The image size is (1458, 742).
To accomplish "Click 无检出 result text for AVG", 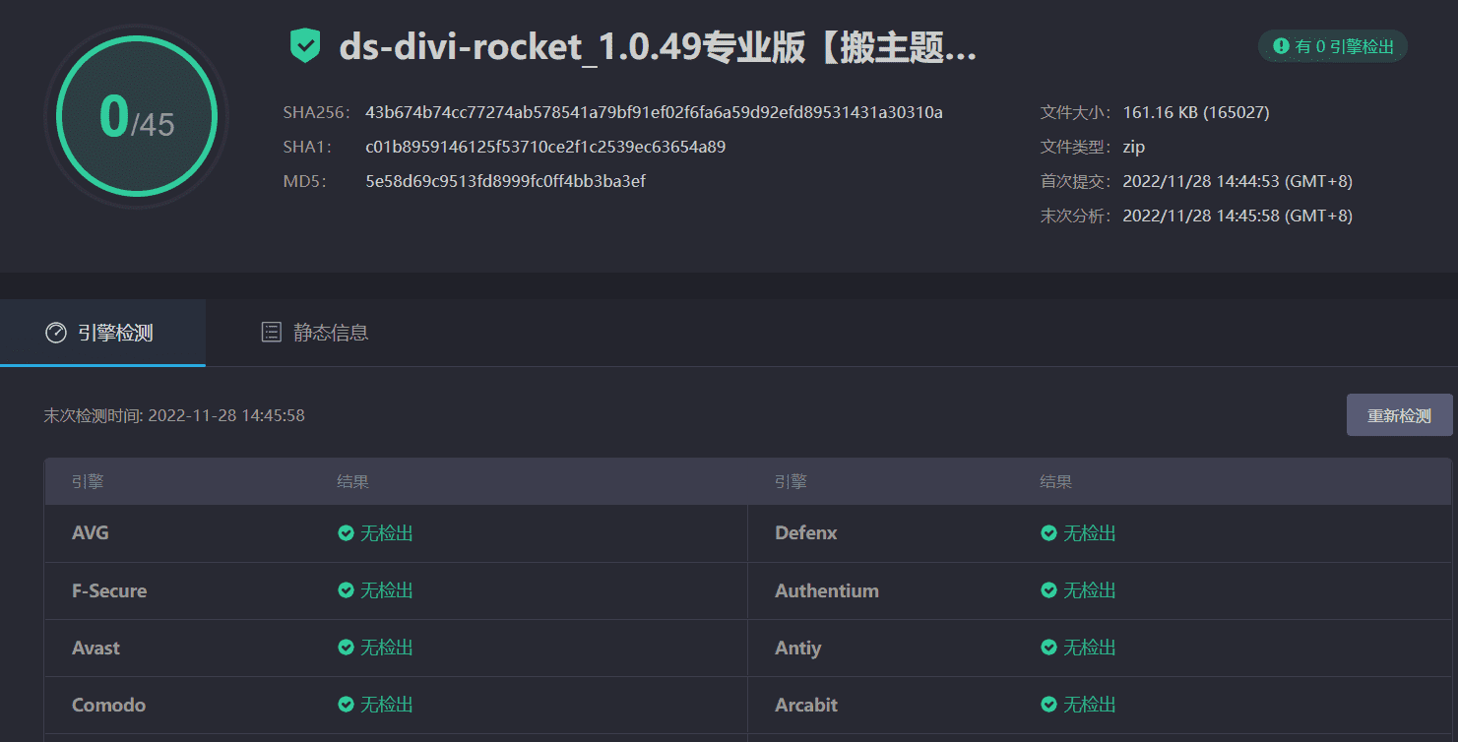I will tap(387, 533).
